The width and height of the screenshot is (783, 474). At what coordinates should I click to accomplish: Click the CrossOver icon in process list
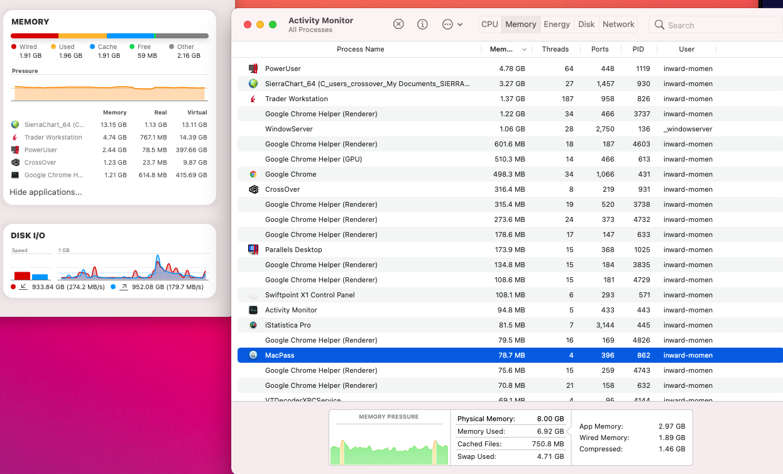point(253,189)
